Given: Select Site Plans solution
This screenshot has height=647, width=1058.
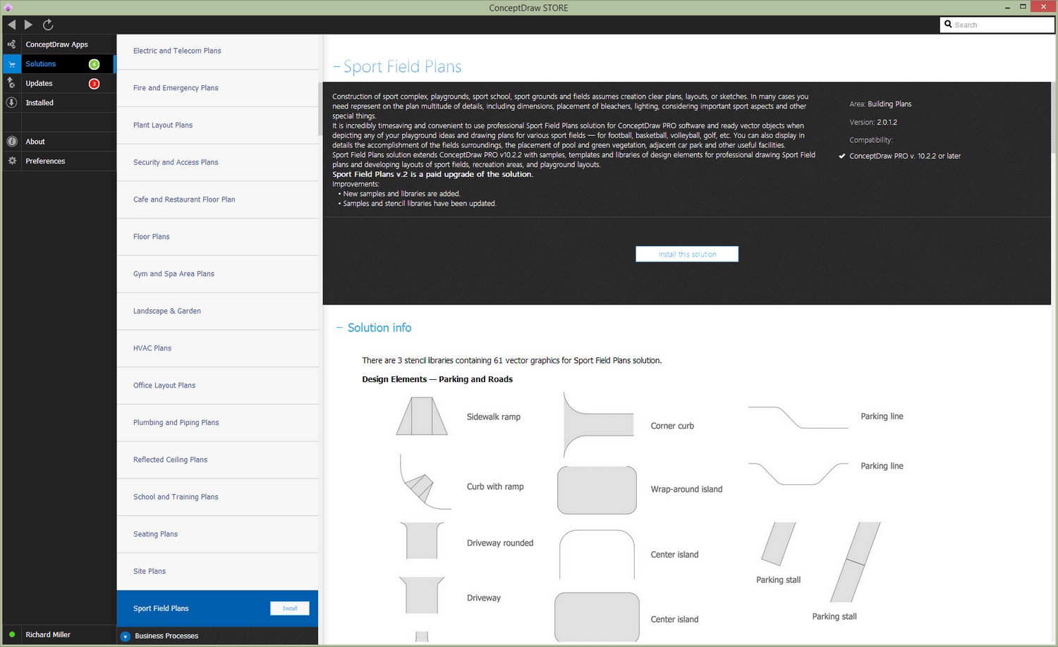Looking at the screenshot, I should click(217, 572).
